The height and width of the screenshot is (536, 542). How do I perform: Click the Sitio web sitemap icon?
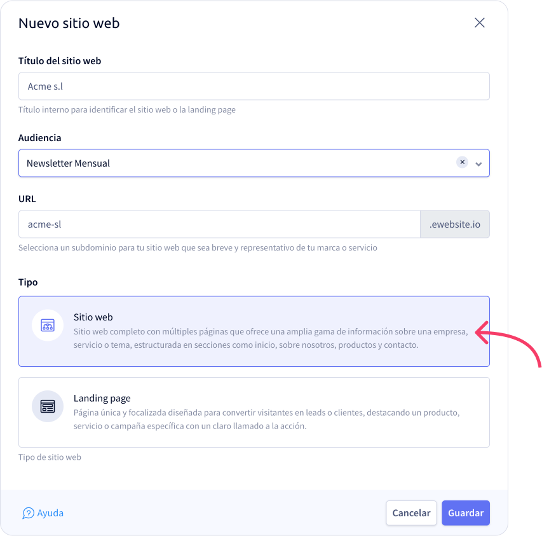pyautogui.click(x=48, y=325)
